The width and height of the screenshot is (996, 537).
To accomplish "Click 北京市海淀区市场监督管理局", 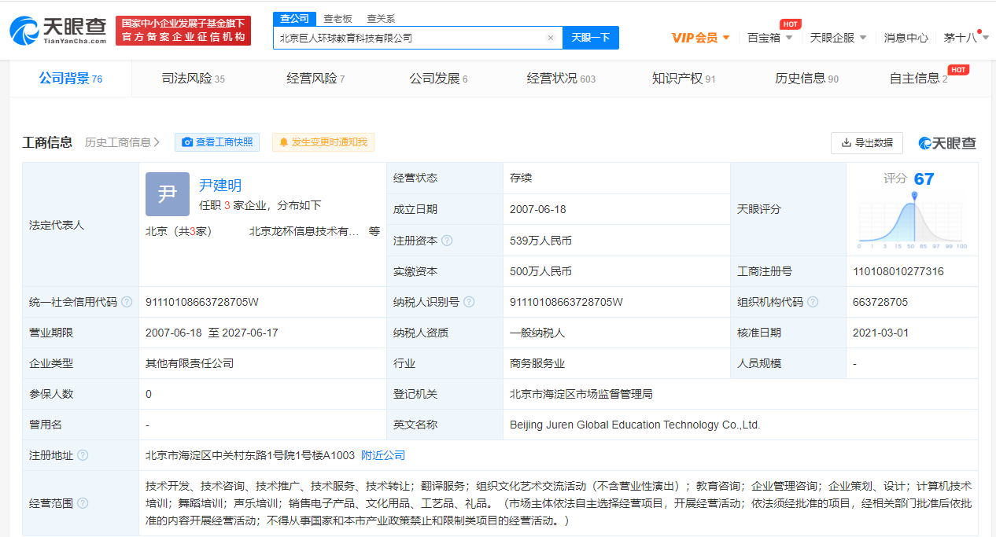I will (581, 394).
